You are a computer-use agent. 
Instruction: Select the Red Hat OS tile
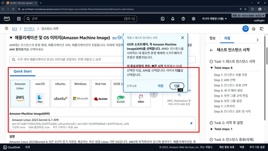pos(101,94)
